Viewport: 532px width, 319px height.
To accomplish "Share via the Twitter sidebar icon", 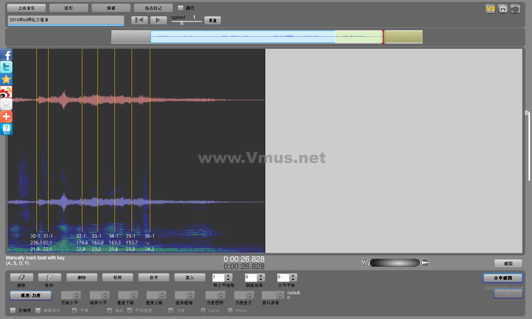I will [6, 67].
